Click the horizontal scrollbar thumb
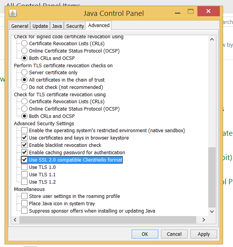 click(108, 220)
